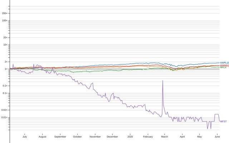Image resolution: width=229 pixels, height=143 pixels.
Task: Select the July x-axis label
Action: (x=25, y=137)
